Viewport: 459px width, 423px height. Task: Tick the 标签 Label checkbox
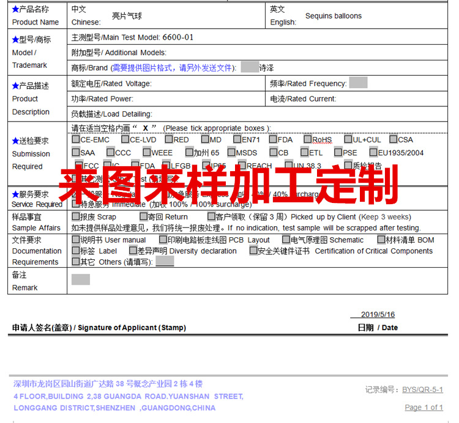(x=76, y=250)
